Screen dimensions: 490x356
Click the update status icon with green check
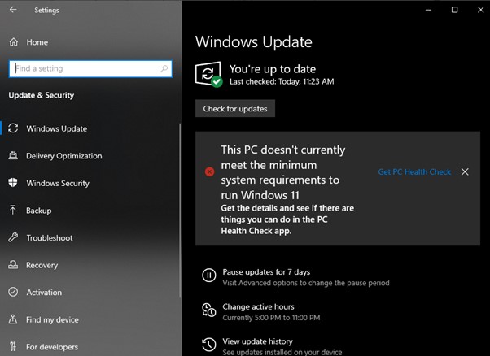pyautogui.click(x=208, y=74)
